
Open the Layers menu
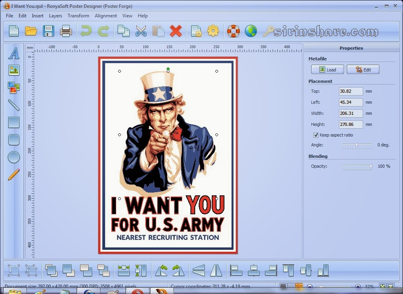[x=56, y=16]
